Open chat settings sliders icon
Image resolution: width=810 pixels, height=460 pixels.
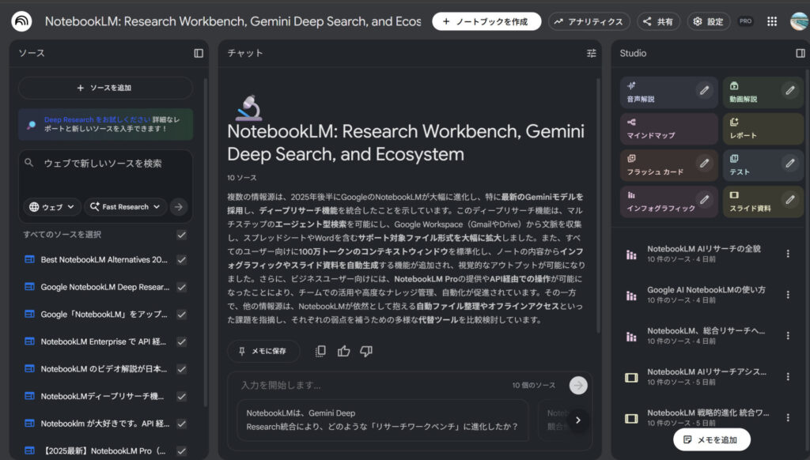click(x=592, y=53)
